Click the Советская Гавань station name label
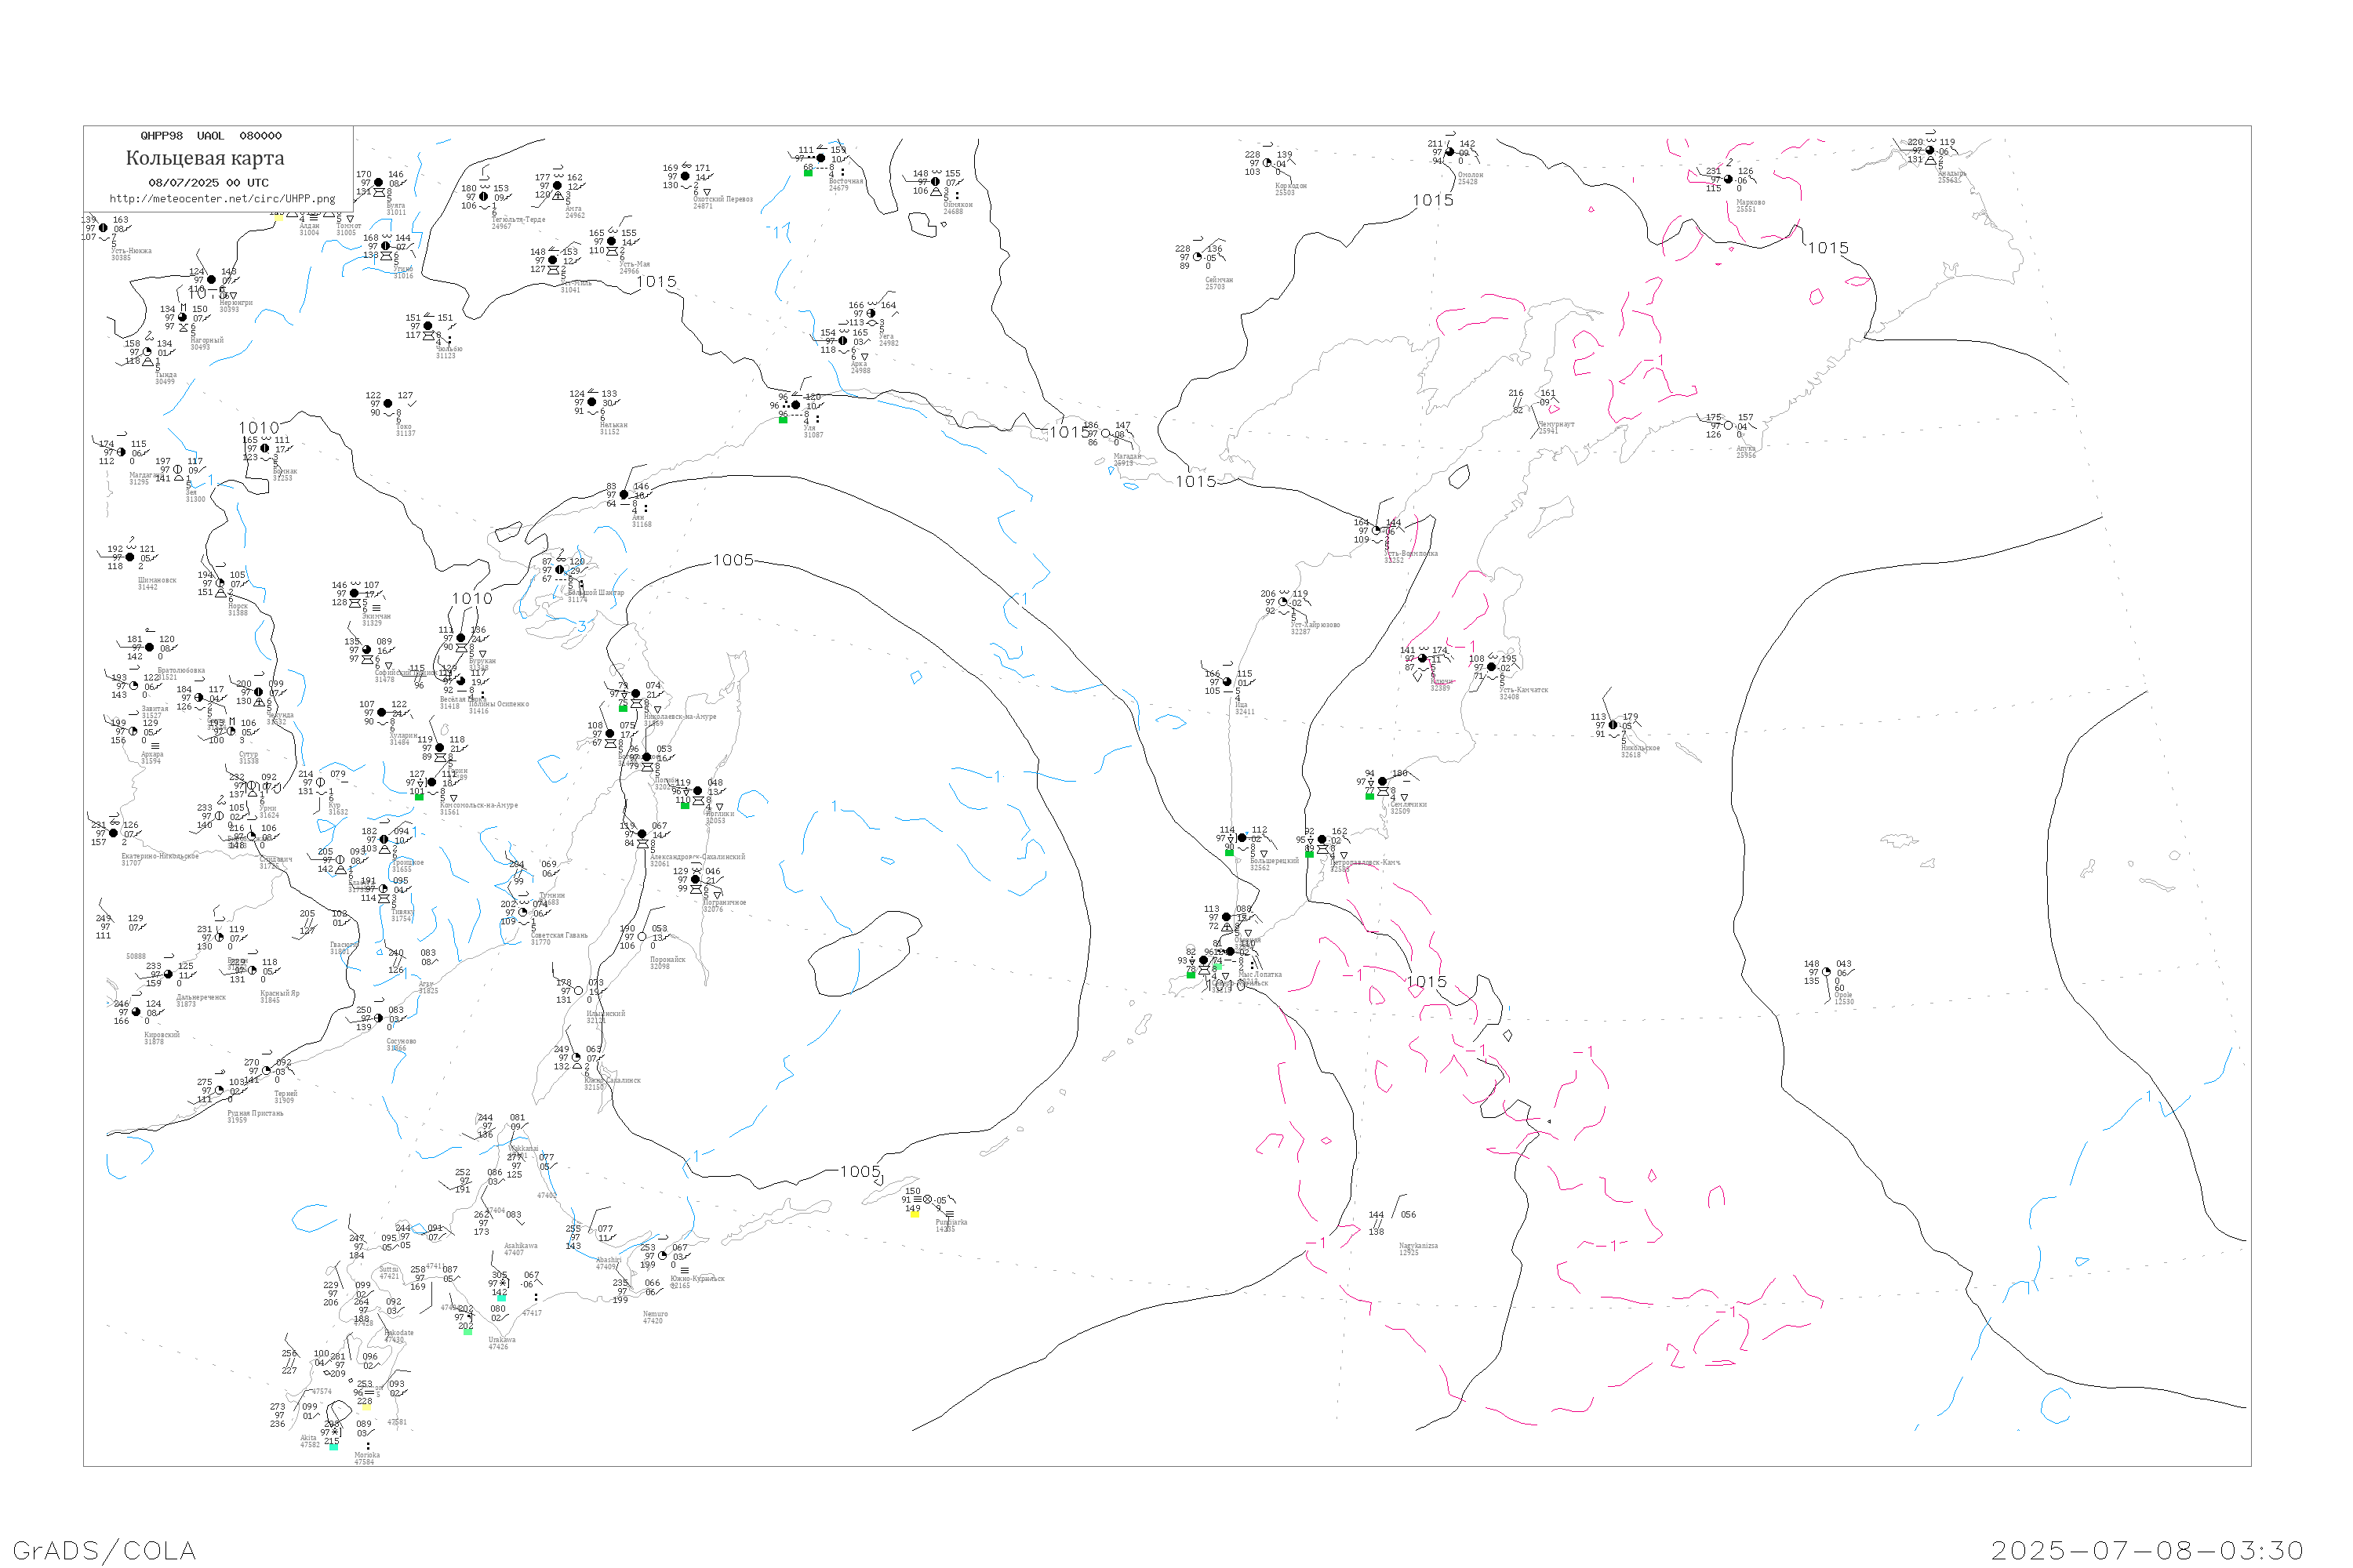2353x1568 pixels. coord(559,935)
